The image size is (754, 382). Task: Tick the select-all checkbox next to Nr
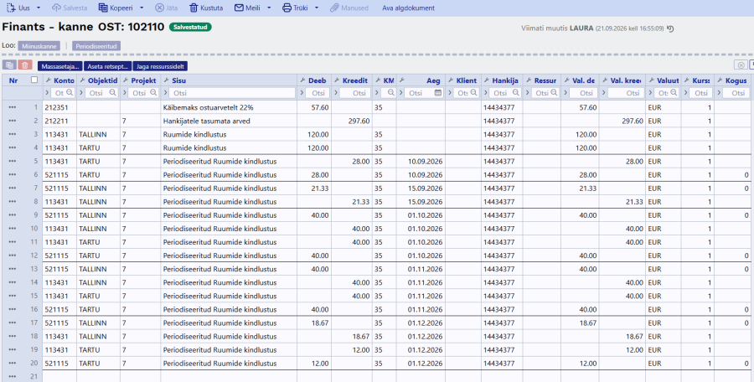pyautogui.click(x=34, y=80)
